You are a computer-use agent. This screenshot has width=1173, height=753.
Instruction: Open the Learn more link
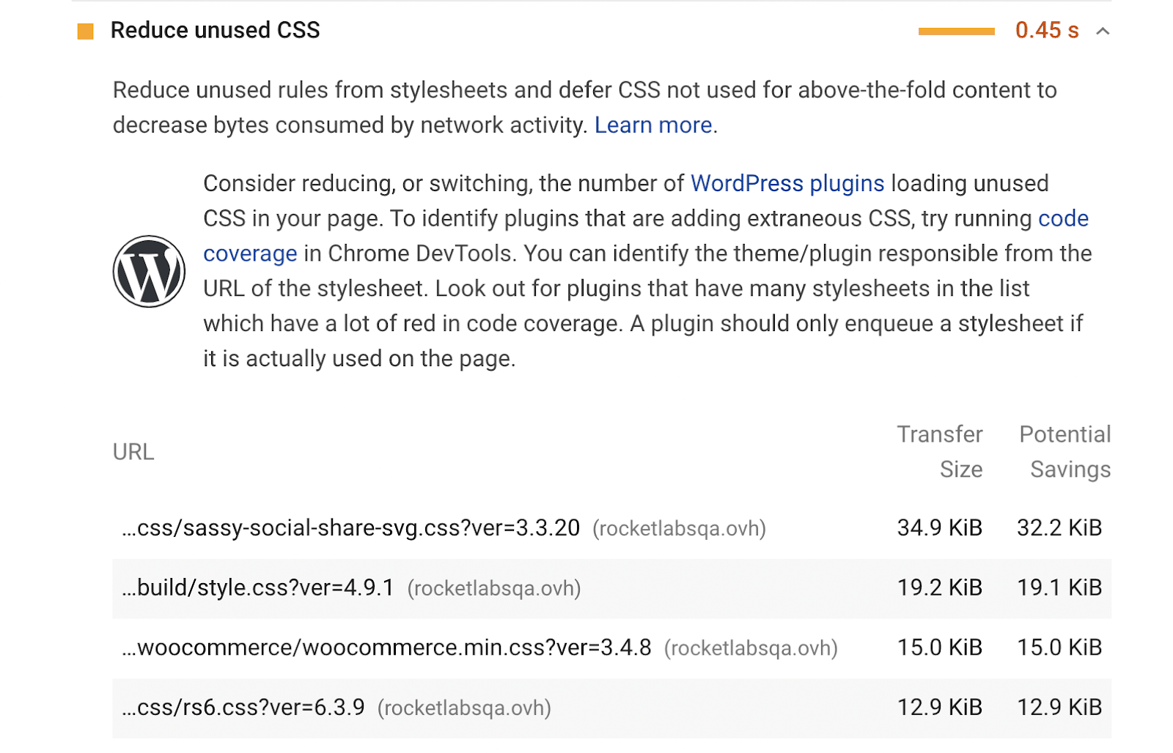pyautogui.click(x=652, y=125)
